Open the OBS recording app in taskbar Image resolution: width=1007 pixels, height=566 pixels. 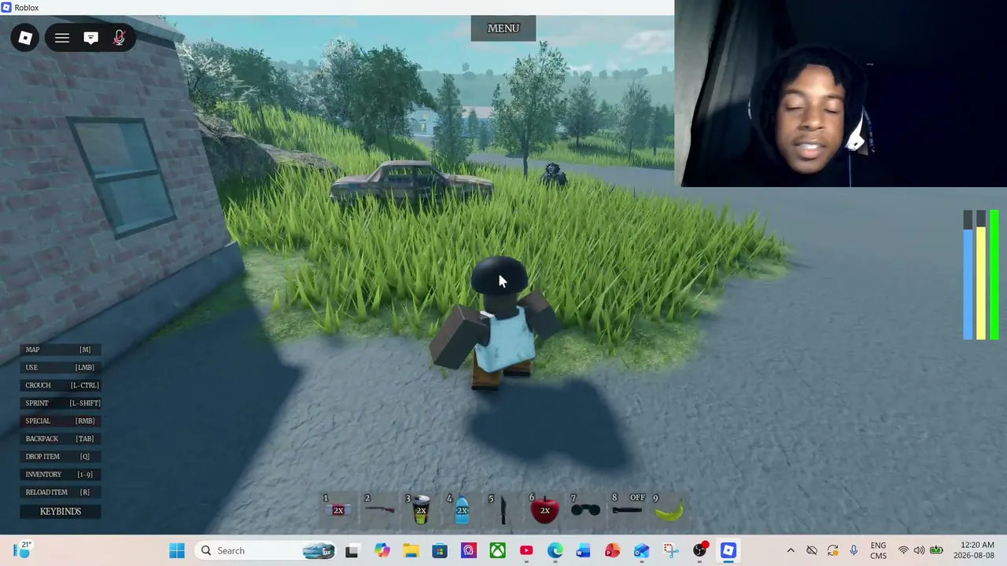[x=699, y=550]
